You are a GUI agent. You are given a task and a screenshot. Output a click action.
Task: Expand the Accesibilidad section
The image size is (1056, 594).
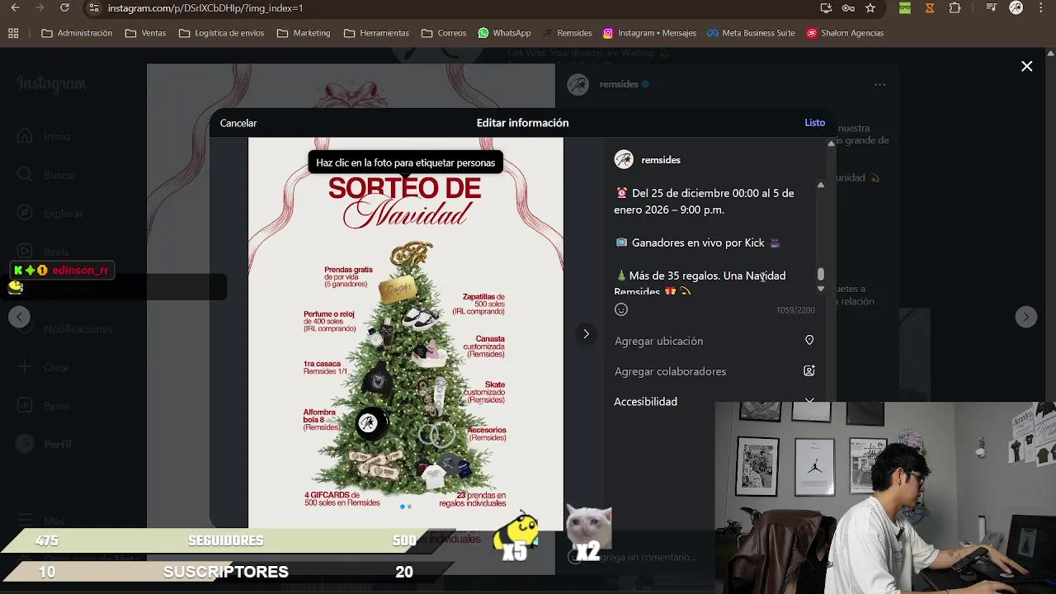pyautogui.click(x=714, y=402)
